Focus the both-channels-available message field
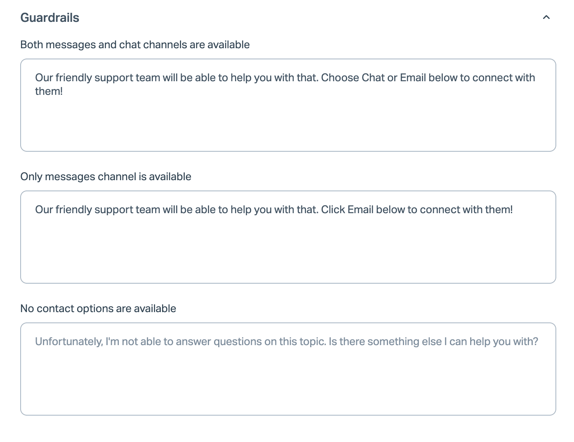The height and width of the screenshot is (442, 574). [x=288, y=120]
